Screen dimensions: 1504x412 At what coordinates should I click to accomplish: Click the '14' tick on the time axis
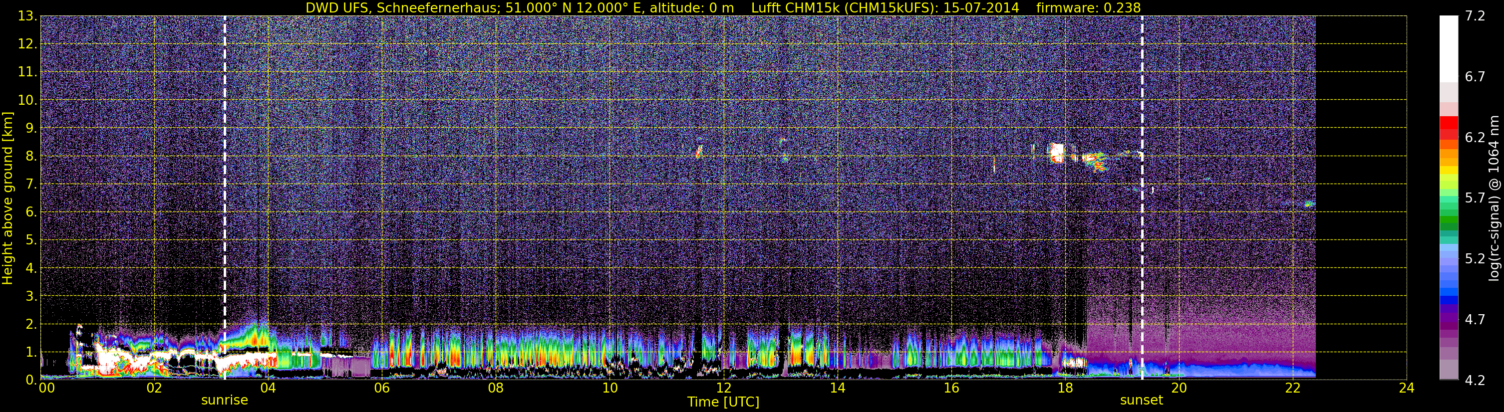tap(837, 388)
